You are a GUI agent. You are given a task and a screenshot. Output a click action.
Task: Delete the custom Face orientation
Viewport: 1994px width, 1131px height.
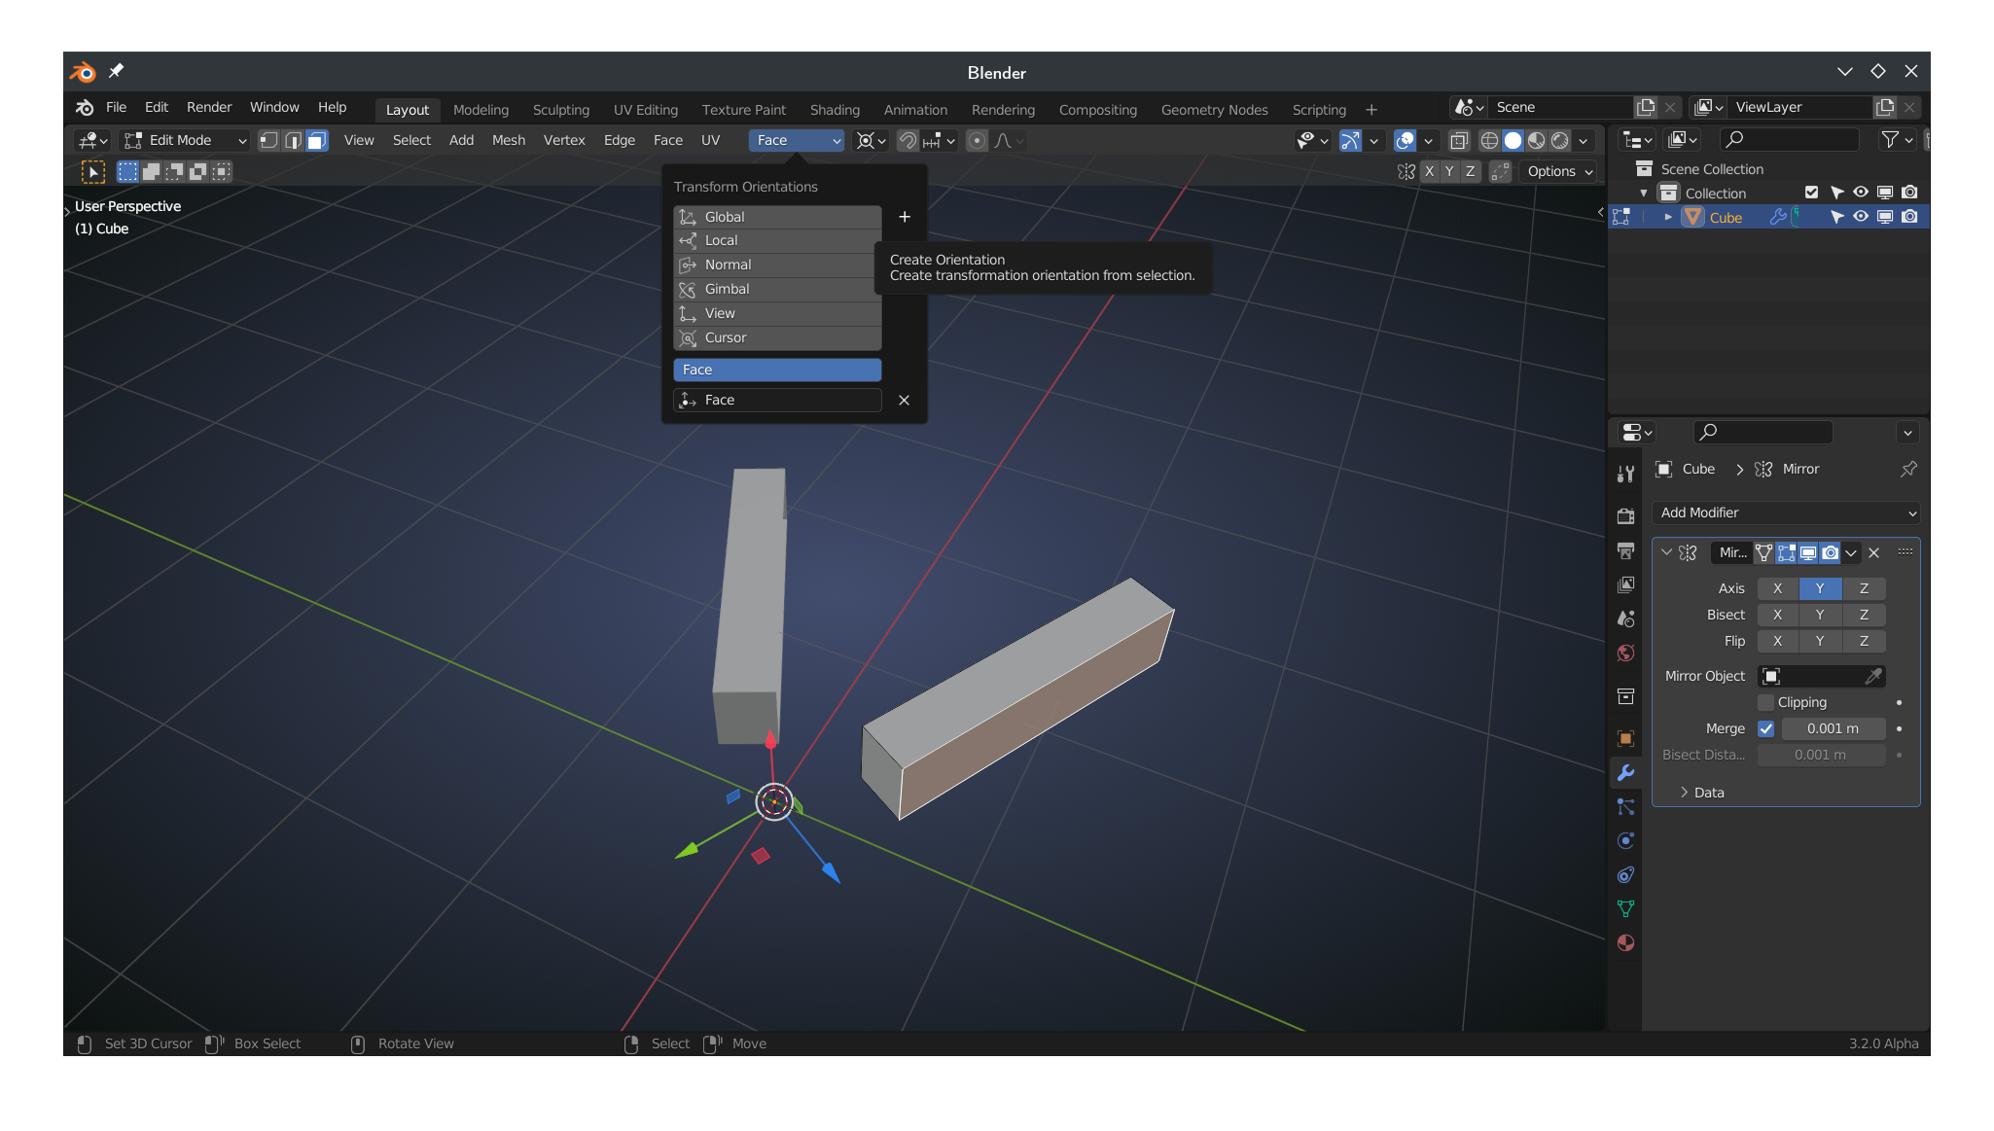coord(904,401)
